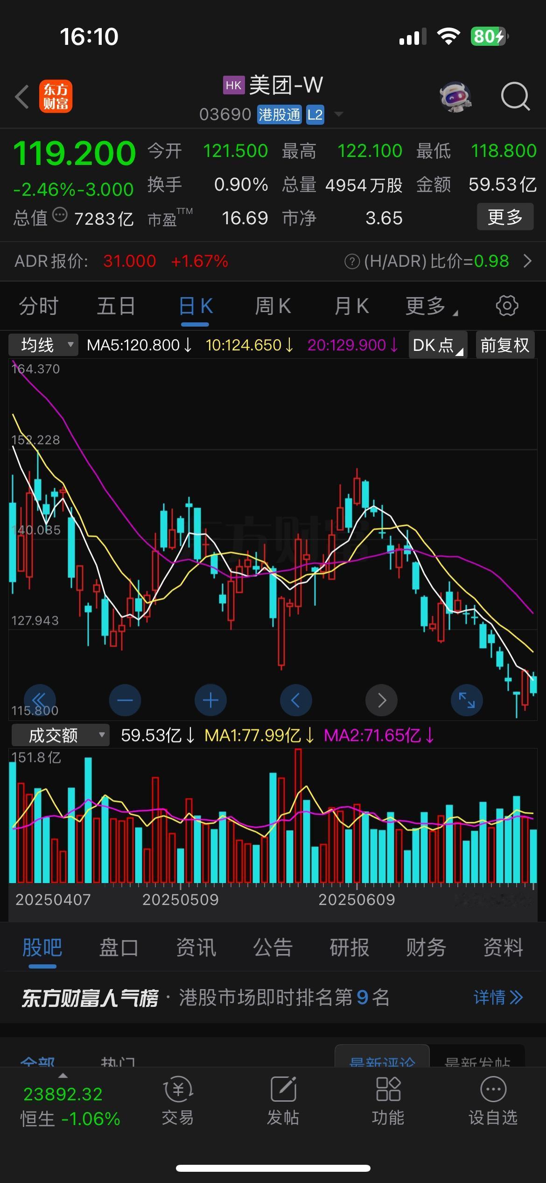Select the 股吧 tab
546x1183 pixels.
click(x=42, y=948)
